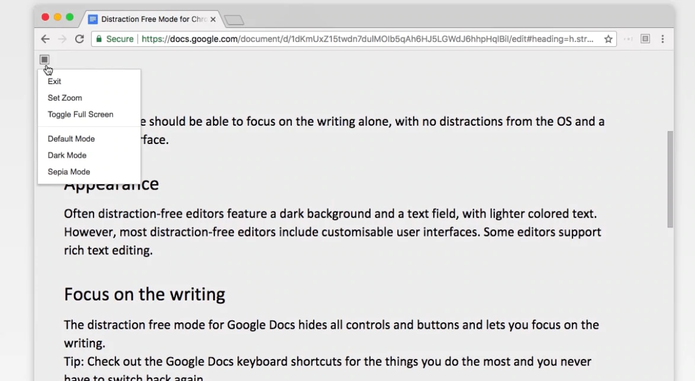Close the Distraction Free Mode tab

tap(213, 19)
